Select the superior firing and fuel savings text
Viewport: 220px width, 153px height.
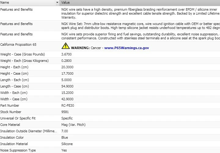point(141,36)
